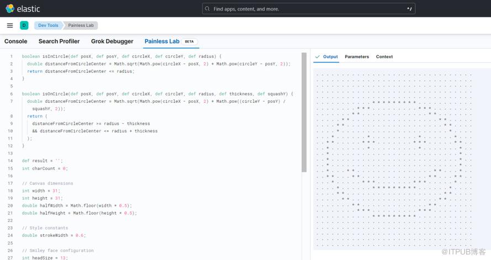Click the Elastic logo
Image resolution: width=491 pixels, height=260 pixels.
coord(23,9)
